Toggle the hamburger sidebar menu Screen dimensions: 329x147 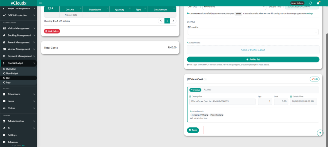click(40, 3)
